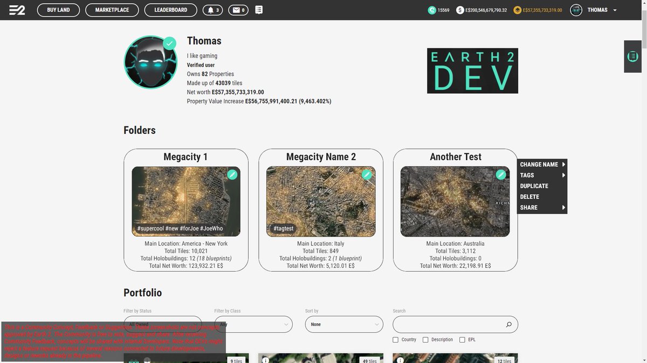Enable the Country search checkbox
This screenshot has width=647, height=363.
(396, 340)
